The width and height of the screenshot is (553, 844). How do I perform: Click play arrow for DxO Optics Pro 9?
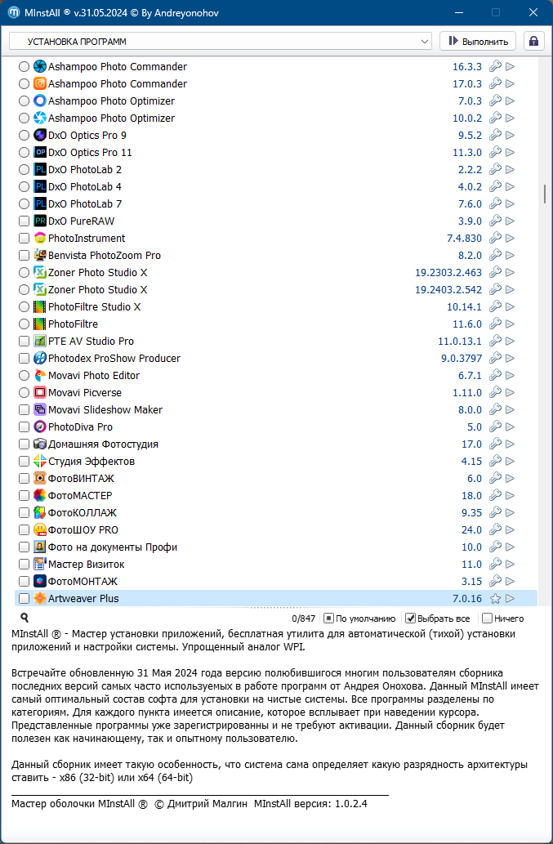(511, 135)
